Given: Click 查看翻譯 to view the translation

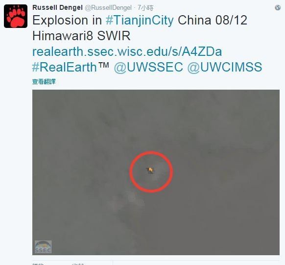Looking at the screenshot, I should (44, 82).
